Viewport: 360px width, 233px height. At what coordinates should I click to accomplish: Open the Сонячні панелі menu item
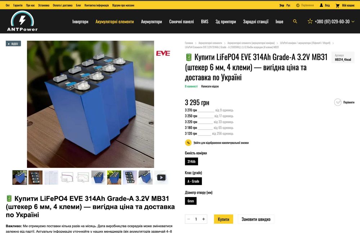pyautogui.click(x=181, y=22)
